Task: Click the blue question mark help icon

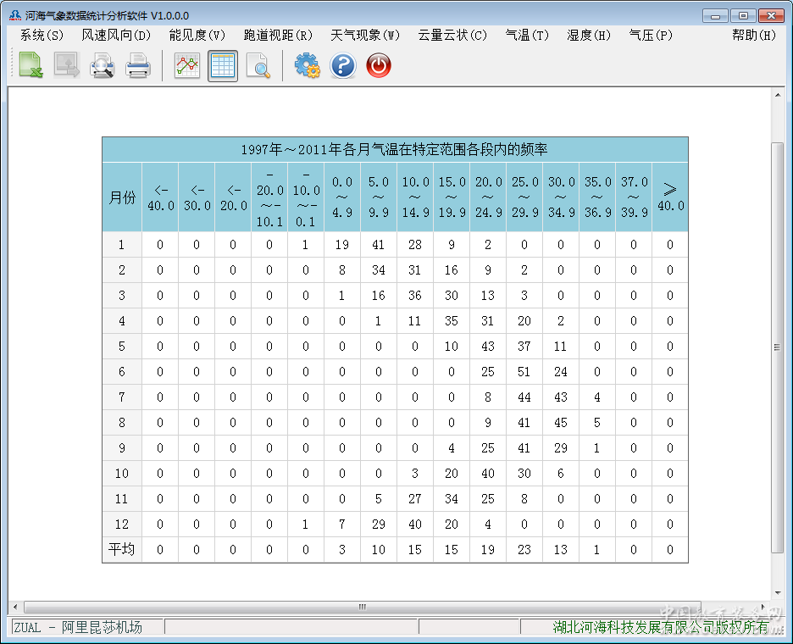Action: click(x=342, y=65)
